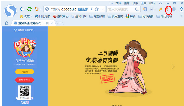Open the 工具 menu
The height and width of the screenshot is (106, 184).
144,3
